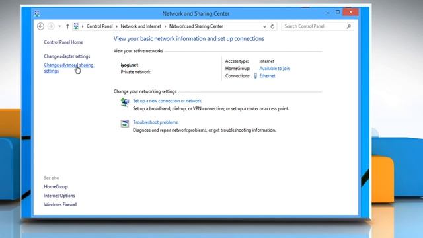This screenshot has width=423, height=238.
Task: Click the Forward navigation arrow
Action: click(x=51, y=26)
